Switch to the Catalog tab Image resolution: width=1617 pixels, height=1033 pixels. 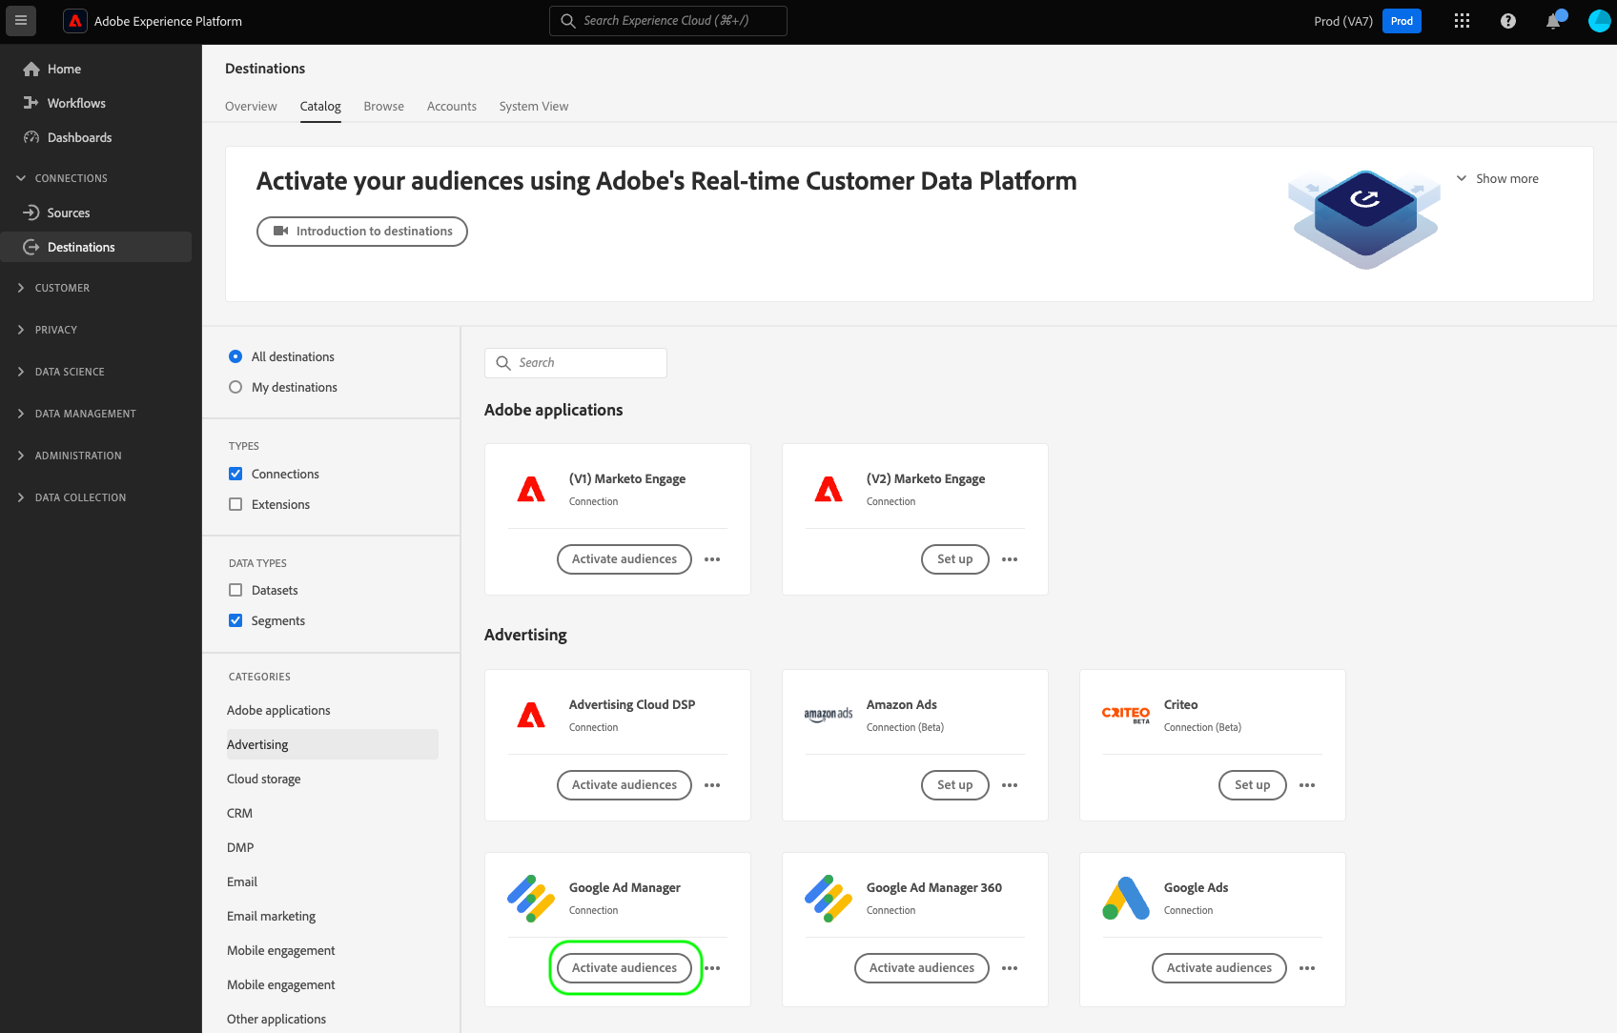(x=320, y=106)
